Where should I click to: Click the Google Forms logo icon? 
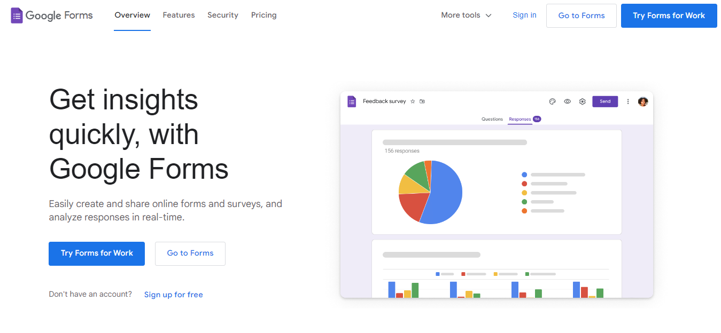(x=17, y=15)
